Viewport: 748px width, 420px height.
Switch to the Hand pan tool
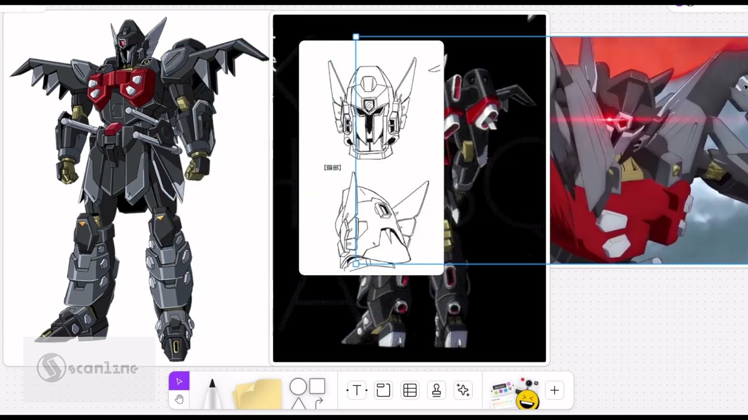click(x=179, y=399)
